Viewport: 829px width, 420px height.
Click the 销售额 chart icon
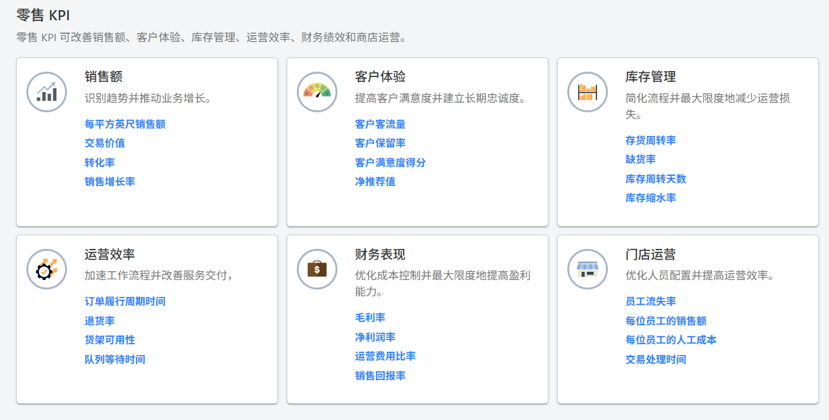[x=46, y=91]
